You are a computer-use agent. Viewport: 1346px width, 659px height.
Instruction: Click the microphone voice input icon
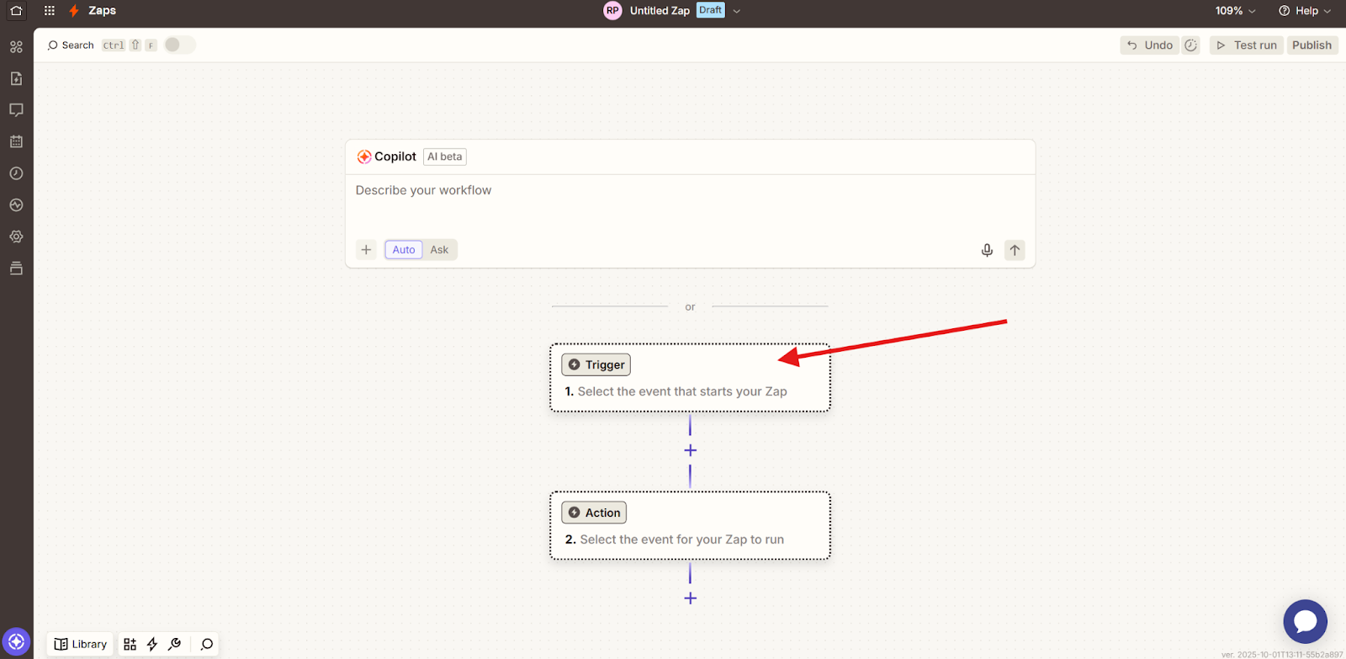tap(987, 250)
